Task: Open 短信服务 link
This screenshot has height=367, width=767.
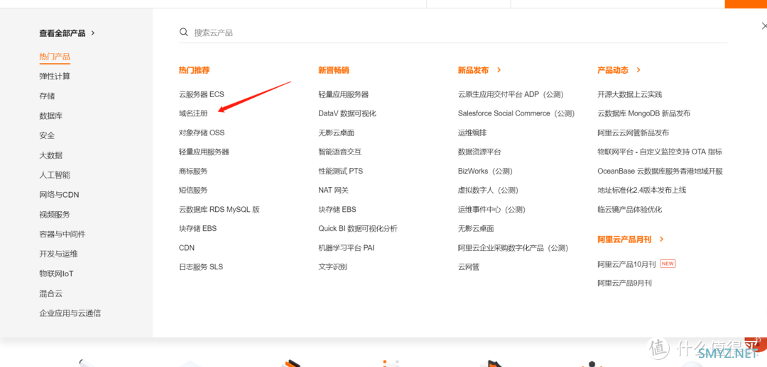Action: [193, 191]
